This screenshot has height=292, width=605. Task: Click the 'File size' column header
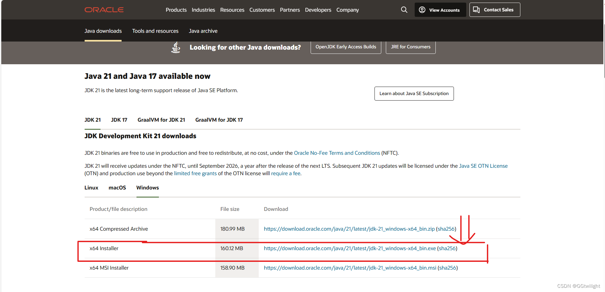click(230, 209)
